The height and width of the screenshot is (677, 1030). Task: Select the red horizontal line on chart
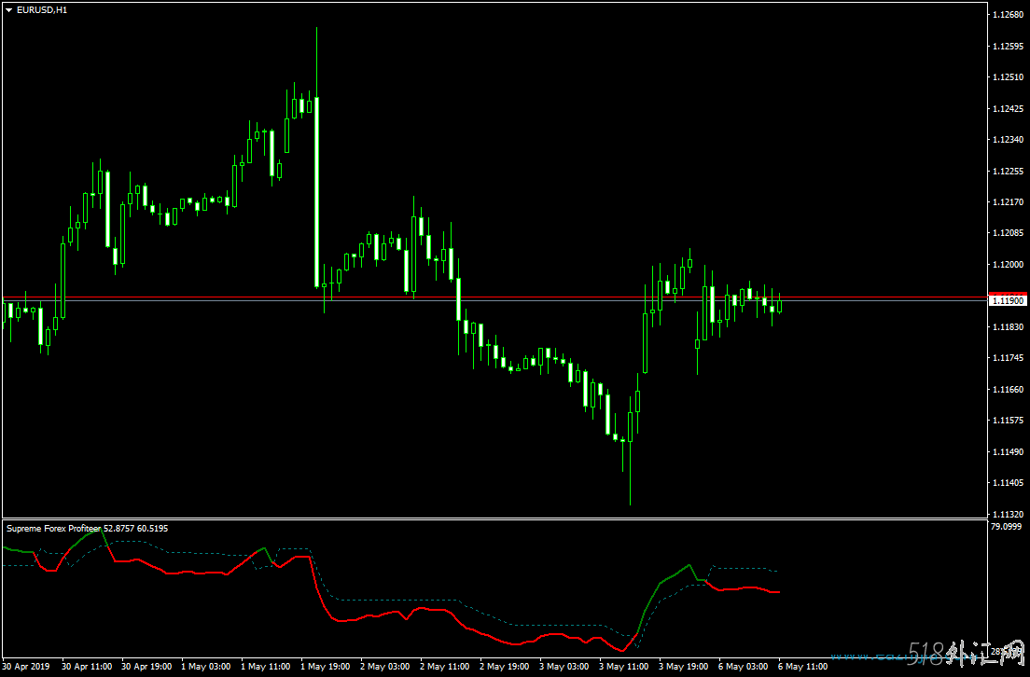pos(495,297)
